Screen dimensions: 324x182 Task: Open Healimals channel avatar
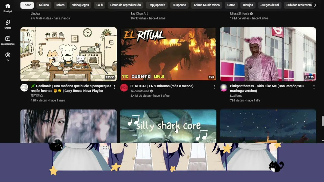(x=24, y=88)
